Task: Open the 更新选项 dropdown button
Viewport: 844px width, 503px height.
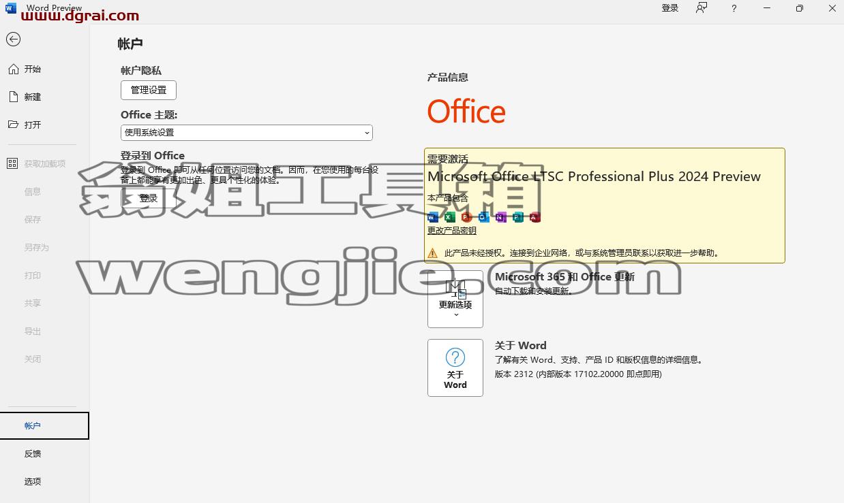Action: point(455,299)
